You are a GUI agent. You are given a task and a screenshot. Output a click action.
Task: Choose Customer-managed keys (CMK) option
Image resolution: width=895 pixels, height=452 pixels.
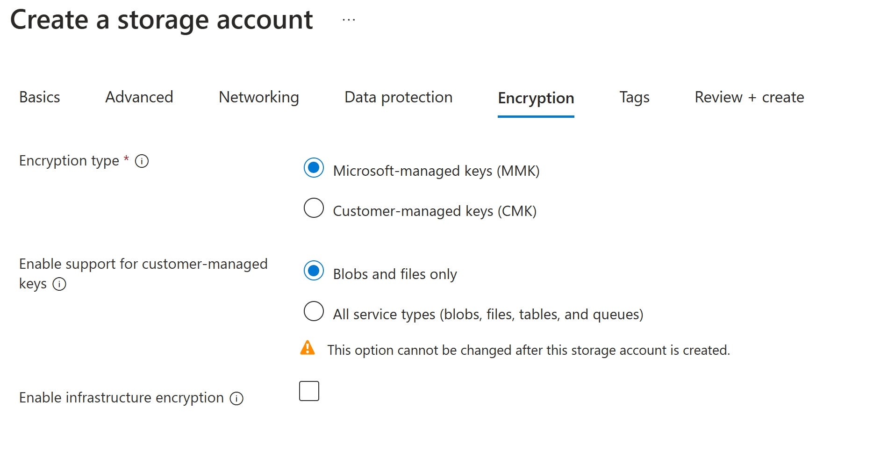click(x=314, y=208)
